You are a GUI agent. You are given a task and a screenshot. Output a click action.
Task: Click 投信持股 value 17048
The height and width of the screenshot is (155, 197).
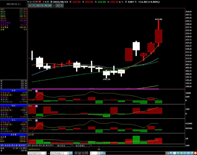point(23,110)
